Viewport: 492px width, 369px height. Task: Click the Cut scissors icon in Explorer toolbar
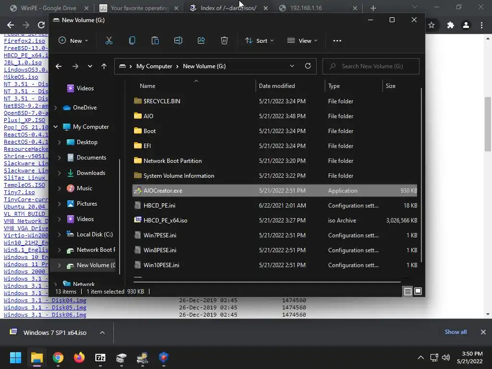(x=109, y=40)
